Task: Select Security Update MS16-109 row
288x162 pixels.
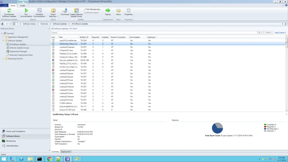Action: [x=168, y=60]
